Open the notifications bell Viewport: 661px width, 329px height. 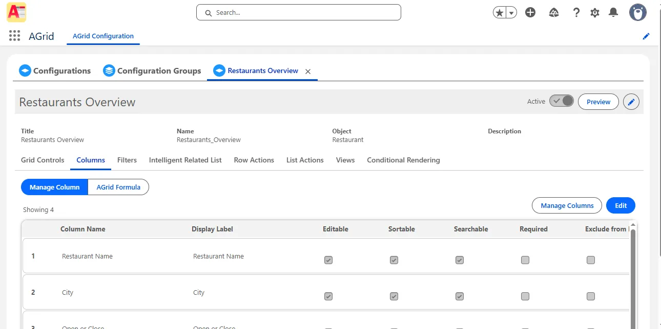[613, 13]
